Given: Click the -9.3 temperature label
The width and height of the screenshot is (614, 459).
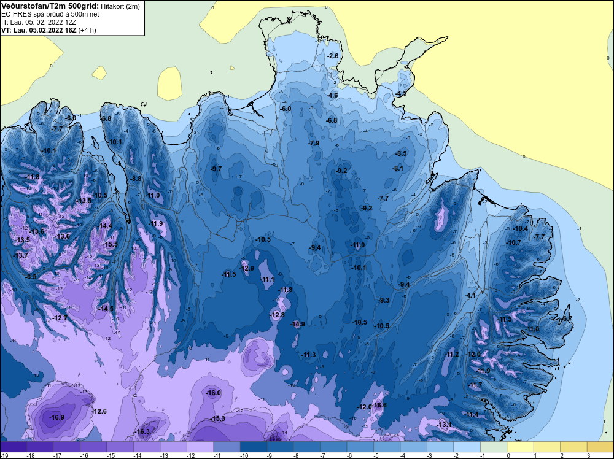Looking at the screenshot, I should point(384,300).
